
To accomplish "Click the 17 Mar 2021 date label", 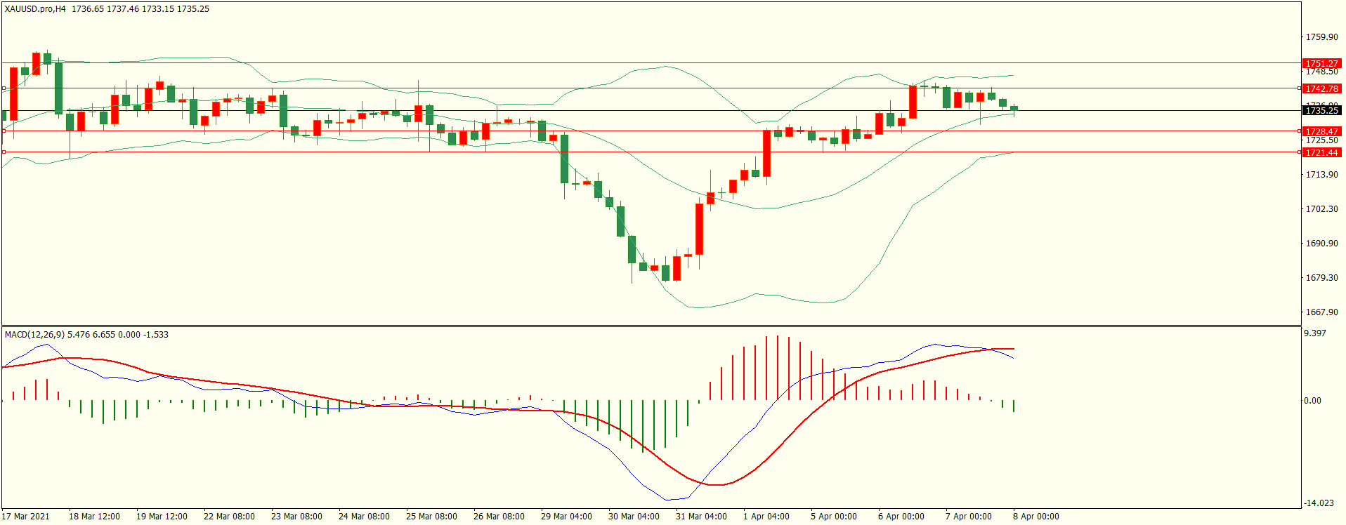I will point(26,517).
